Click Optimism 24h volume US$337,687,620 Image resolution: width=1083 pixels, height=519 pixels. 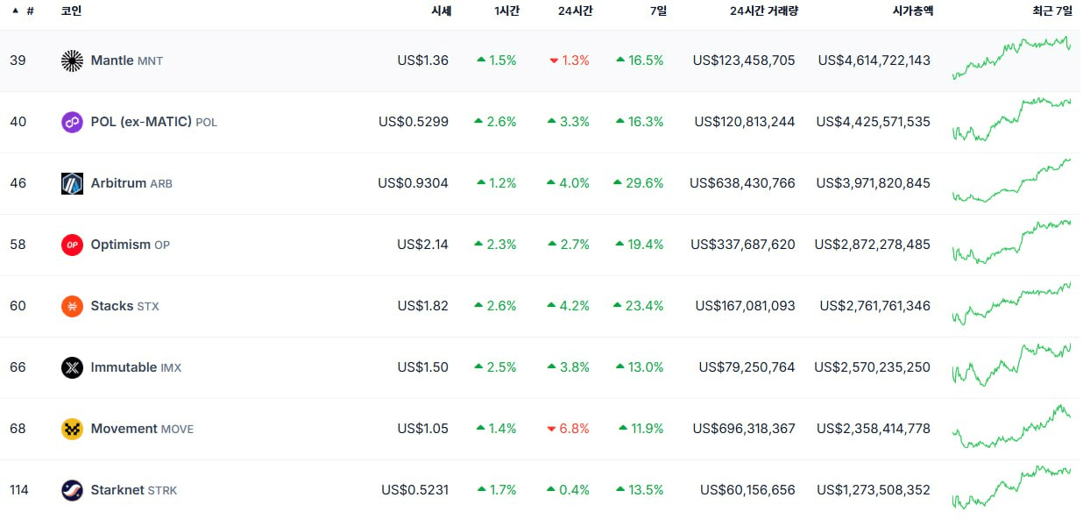pos(743,245)
